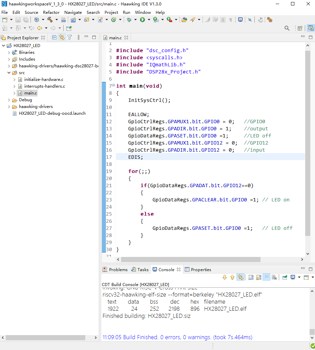Collapse the HX28027_LED project node
This screenshot has width=315, height=350.
(x=4, y=46)
